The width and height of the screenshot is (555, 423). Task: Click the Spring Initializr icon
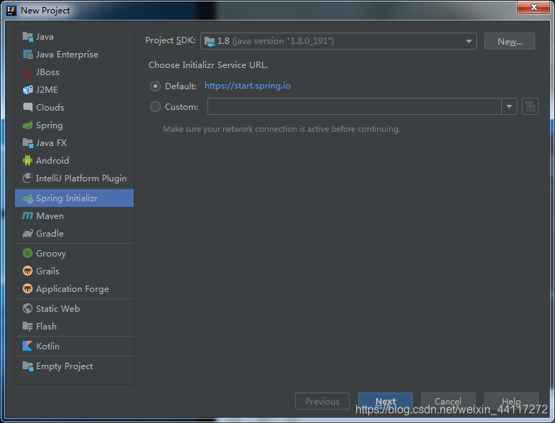[28, 198]
